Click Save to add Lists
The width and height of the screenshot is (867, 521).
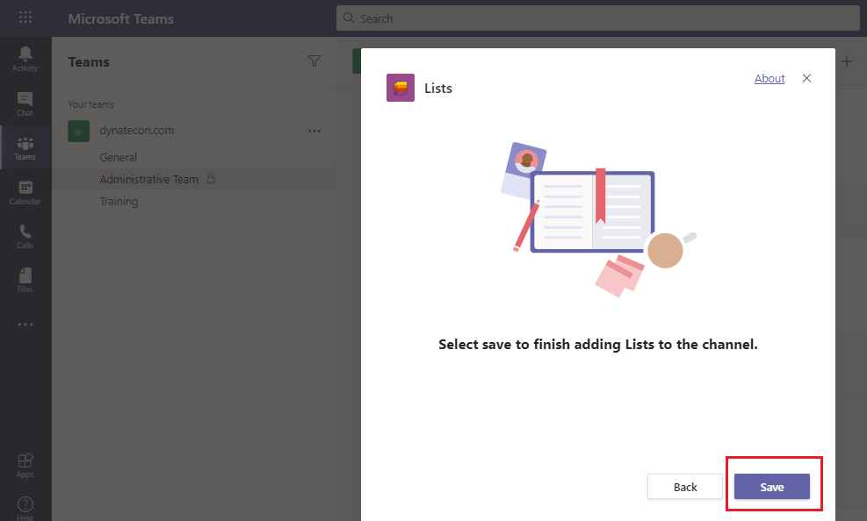(x=771, y=487)
